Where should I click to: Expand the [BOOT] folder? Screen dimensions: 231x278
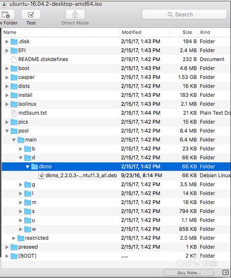tap(7, 256)
